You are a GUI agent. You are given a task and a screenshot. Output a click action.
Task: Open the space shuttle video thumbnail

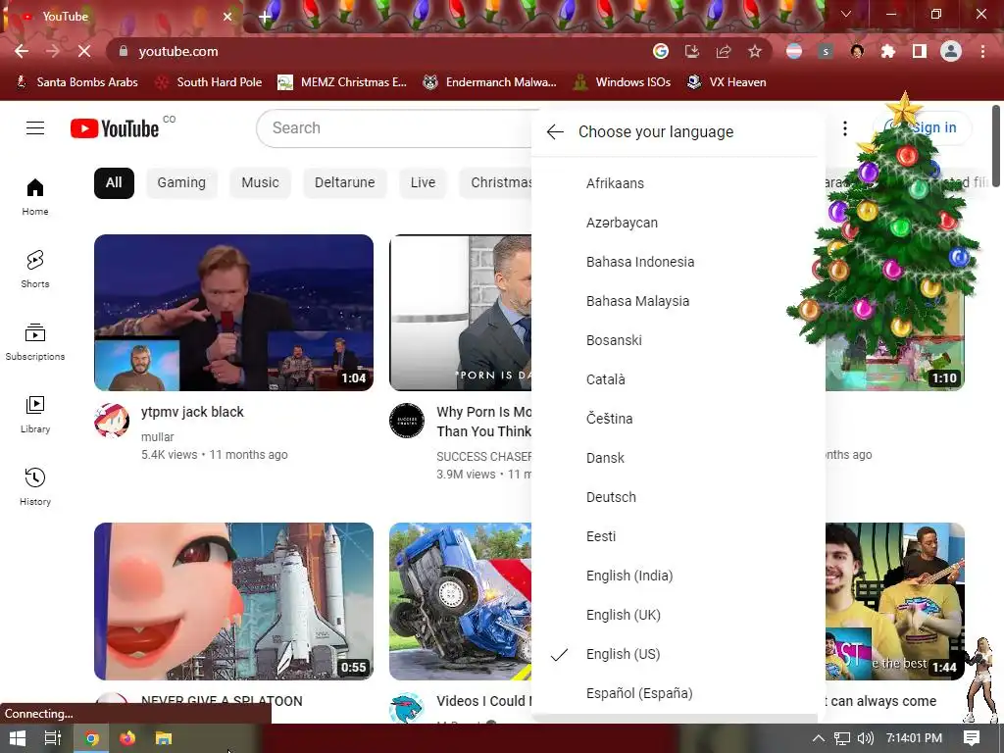(x=233, y=601)
